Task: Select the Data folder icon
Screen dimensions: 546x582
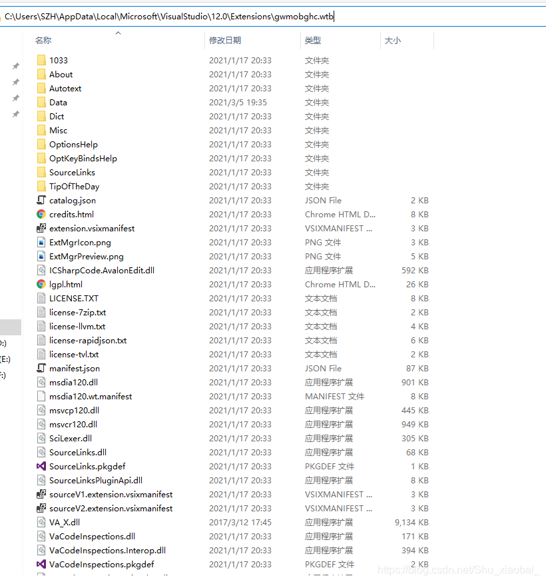Action: [41, 102]
